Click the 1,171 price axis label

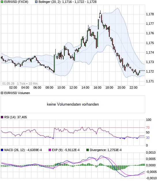tap(150, 81)
